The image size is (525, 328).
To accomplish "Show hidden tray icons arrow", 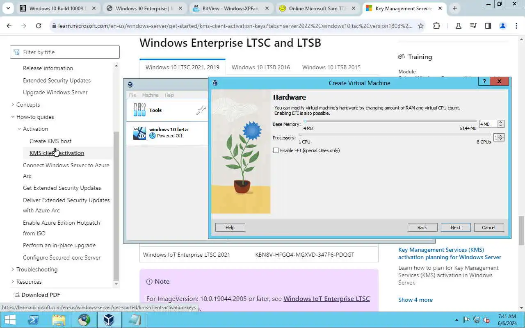I will click(457, 320).
